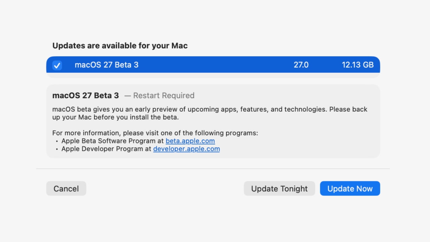The height and width of the screenshot is (242, 430).
Task: Visit the developer.apple.com link
Action: coord(186,149)
